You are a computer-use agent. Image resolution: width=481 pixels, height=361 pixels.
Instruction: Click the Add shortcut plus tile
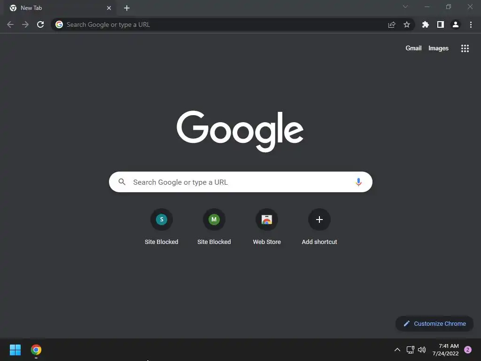pos(319,227)
